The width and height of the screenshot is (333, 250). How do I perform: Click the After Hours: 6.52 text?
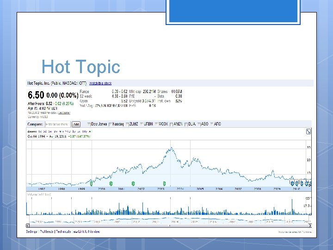point(40,104)
